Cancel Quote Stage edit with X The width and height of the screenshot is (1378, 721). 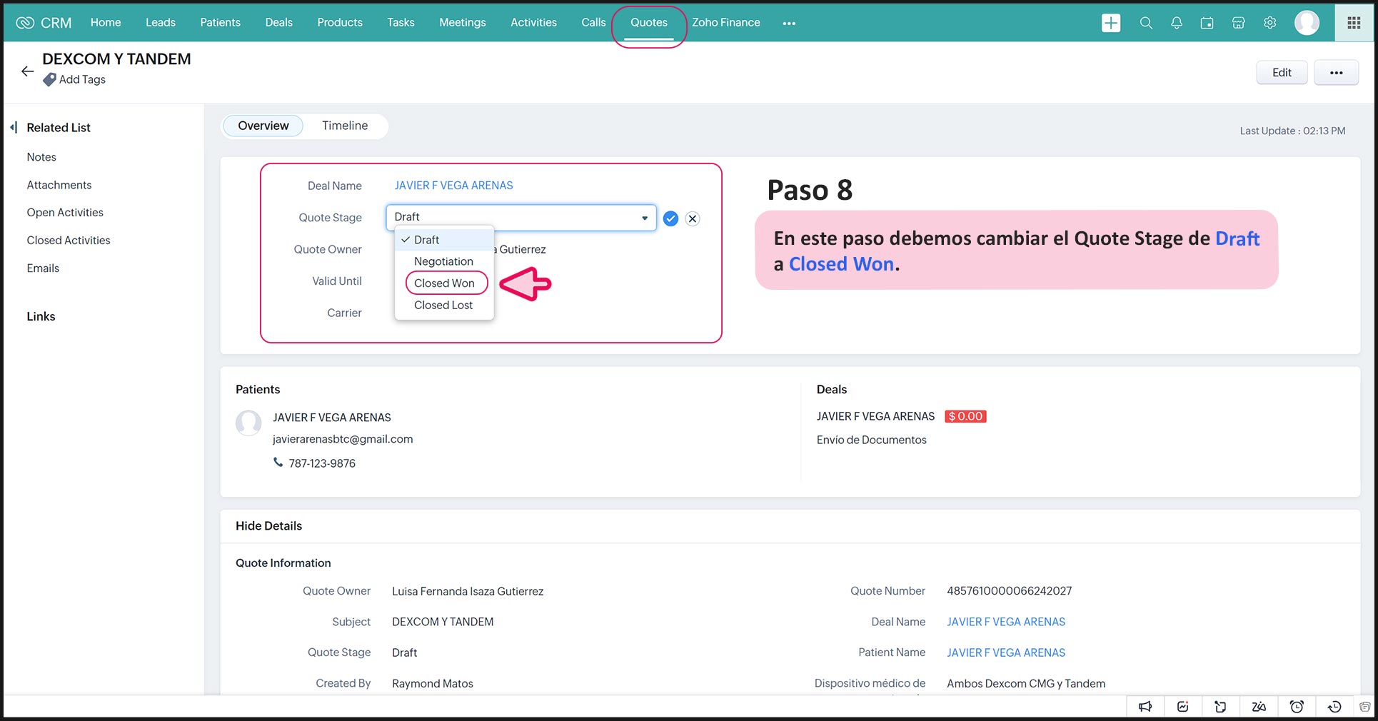click(x=693, y=218)
